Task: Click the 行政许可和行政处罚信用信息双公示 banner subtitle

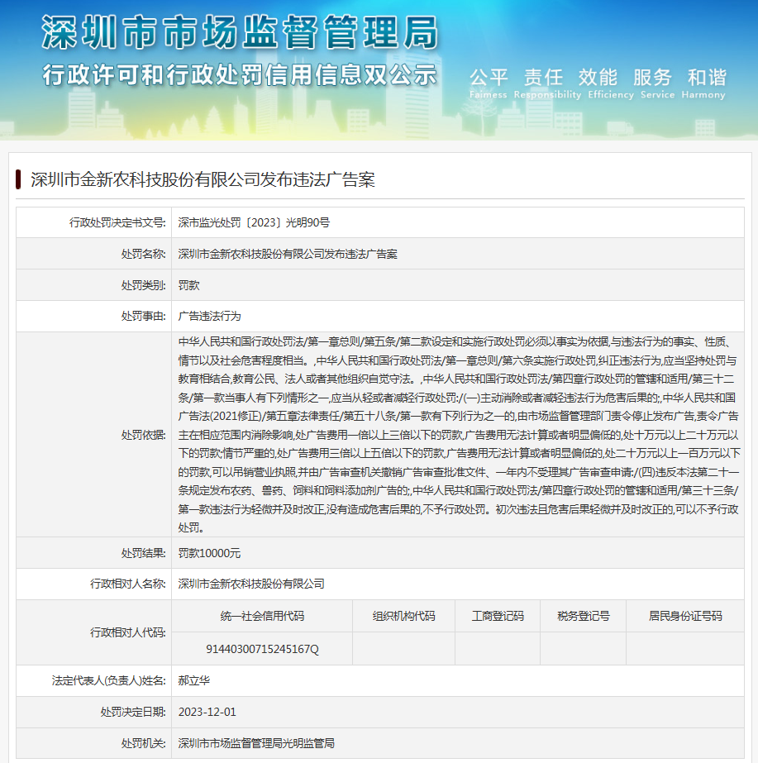Action: point(240,75)
